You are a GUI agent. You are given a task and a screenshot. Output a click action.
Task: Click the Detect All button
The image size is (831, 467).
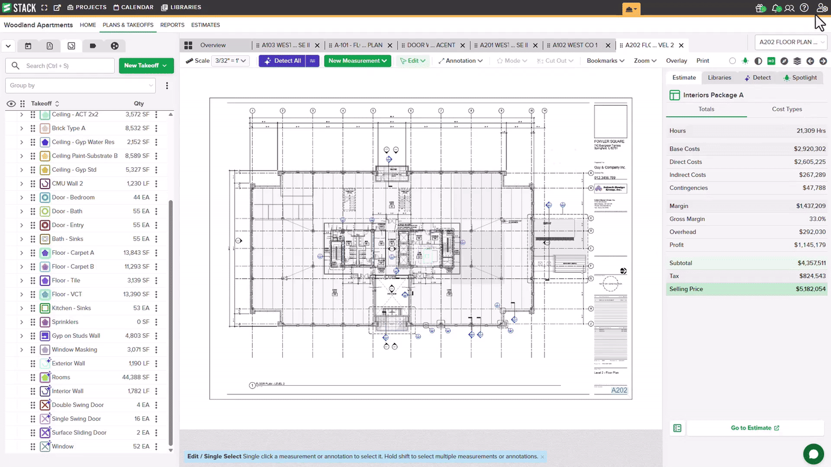point(282,61)
